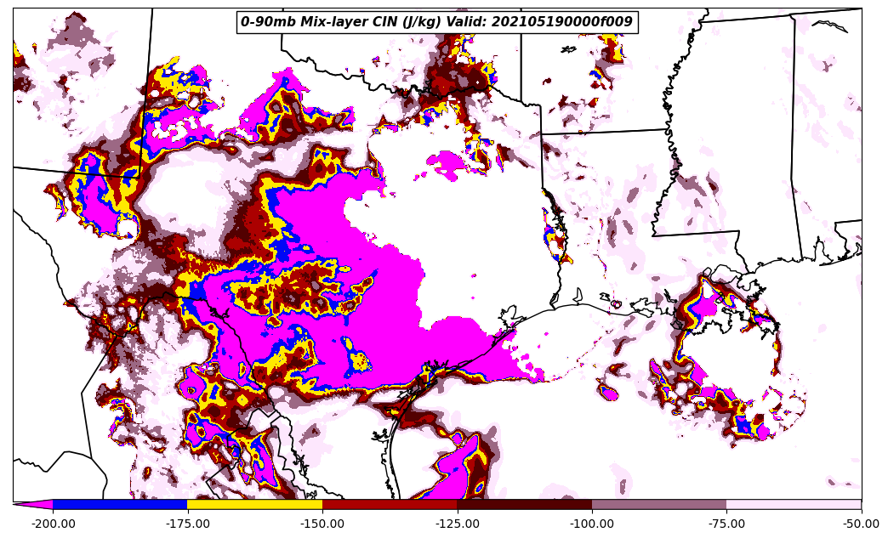Viewport: 888px width, 538px height.
Task: Click the yellow segment of the colorbar
Action: (x=254, y=505)
